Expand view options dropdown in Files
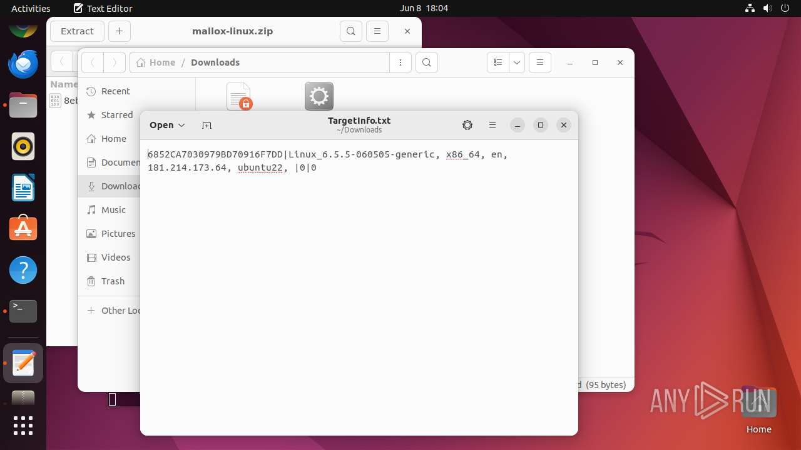This screenshot has height=450, width=801. pyautogui.click(x=517, y=62)
